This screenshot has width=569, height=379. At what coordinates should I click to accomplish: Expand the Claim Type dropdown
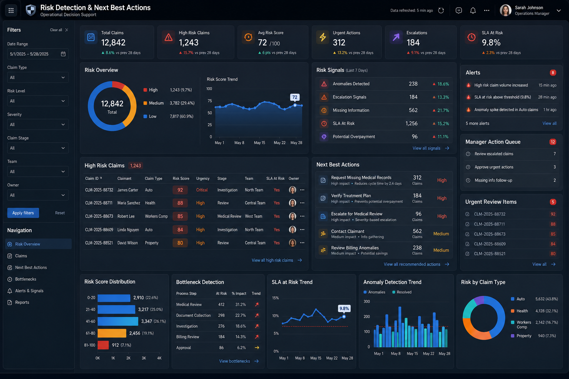coord(38,78)
